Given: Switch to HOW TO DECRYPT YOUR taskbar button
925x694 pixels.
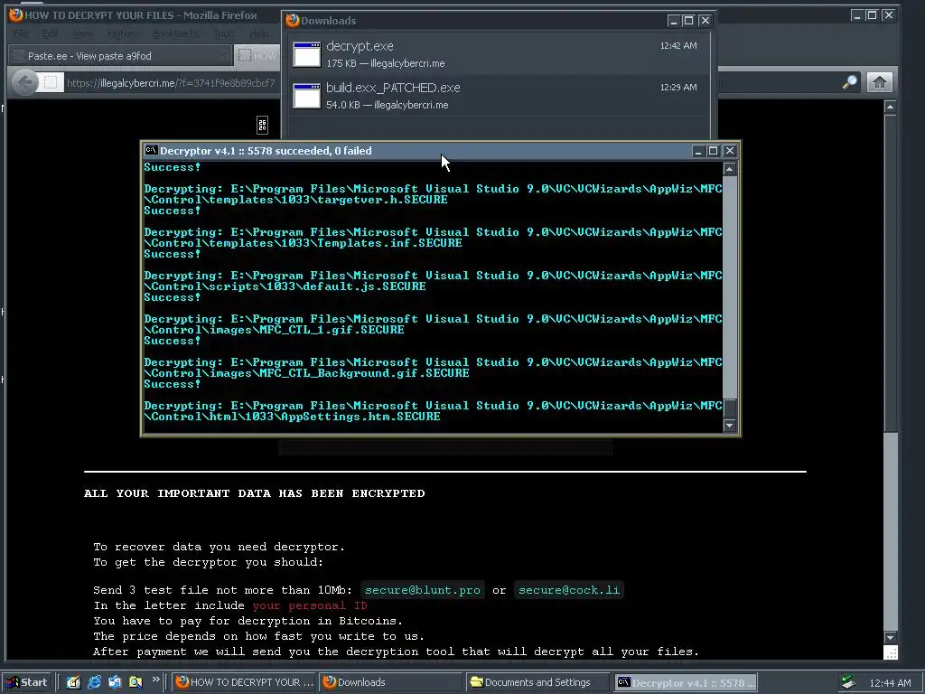Looking at the screenshot, I should point(244,682).
